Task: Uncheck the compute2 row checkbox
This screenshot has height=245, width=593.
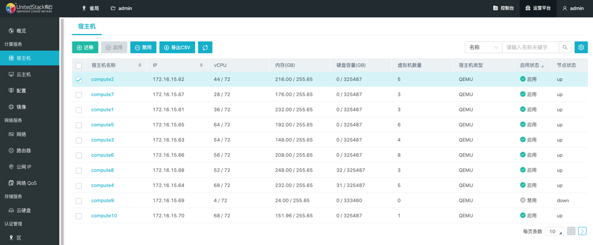Action: point(79,80)
